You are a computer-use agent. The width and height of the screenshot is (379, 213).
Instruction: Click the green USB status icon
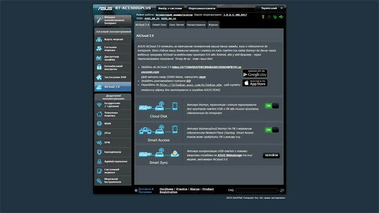(281, 17)
